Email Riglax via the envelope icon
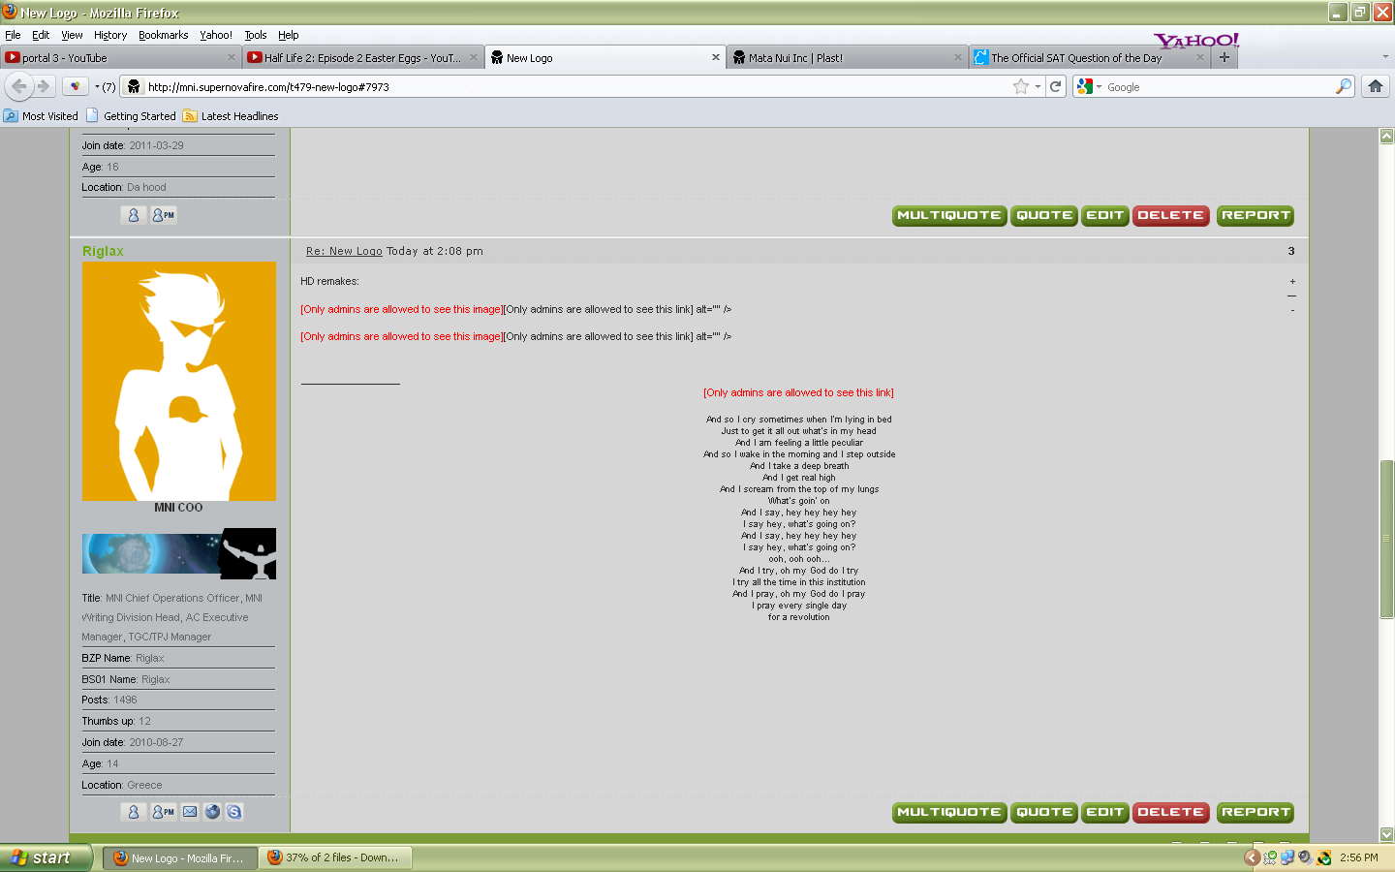1395x872 pixels. click(x=189, y=812)
